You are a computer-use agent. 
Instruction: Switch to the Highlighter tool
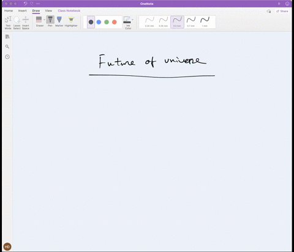coord(71,21)
